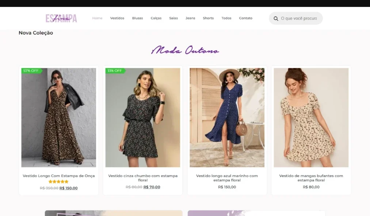Click the crossed-out R$ 350,00 price
Image resolution: width=370 pixels, height=216 pixels.
pos(49,188)
